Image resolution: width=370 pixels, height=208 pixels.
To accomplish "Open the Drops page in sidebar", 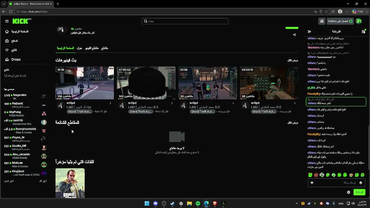I will pos(13,60).
